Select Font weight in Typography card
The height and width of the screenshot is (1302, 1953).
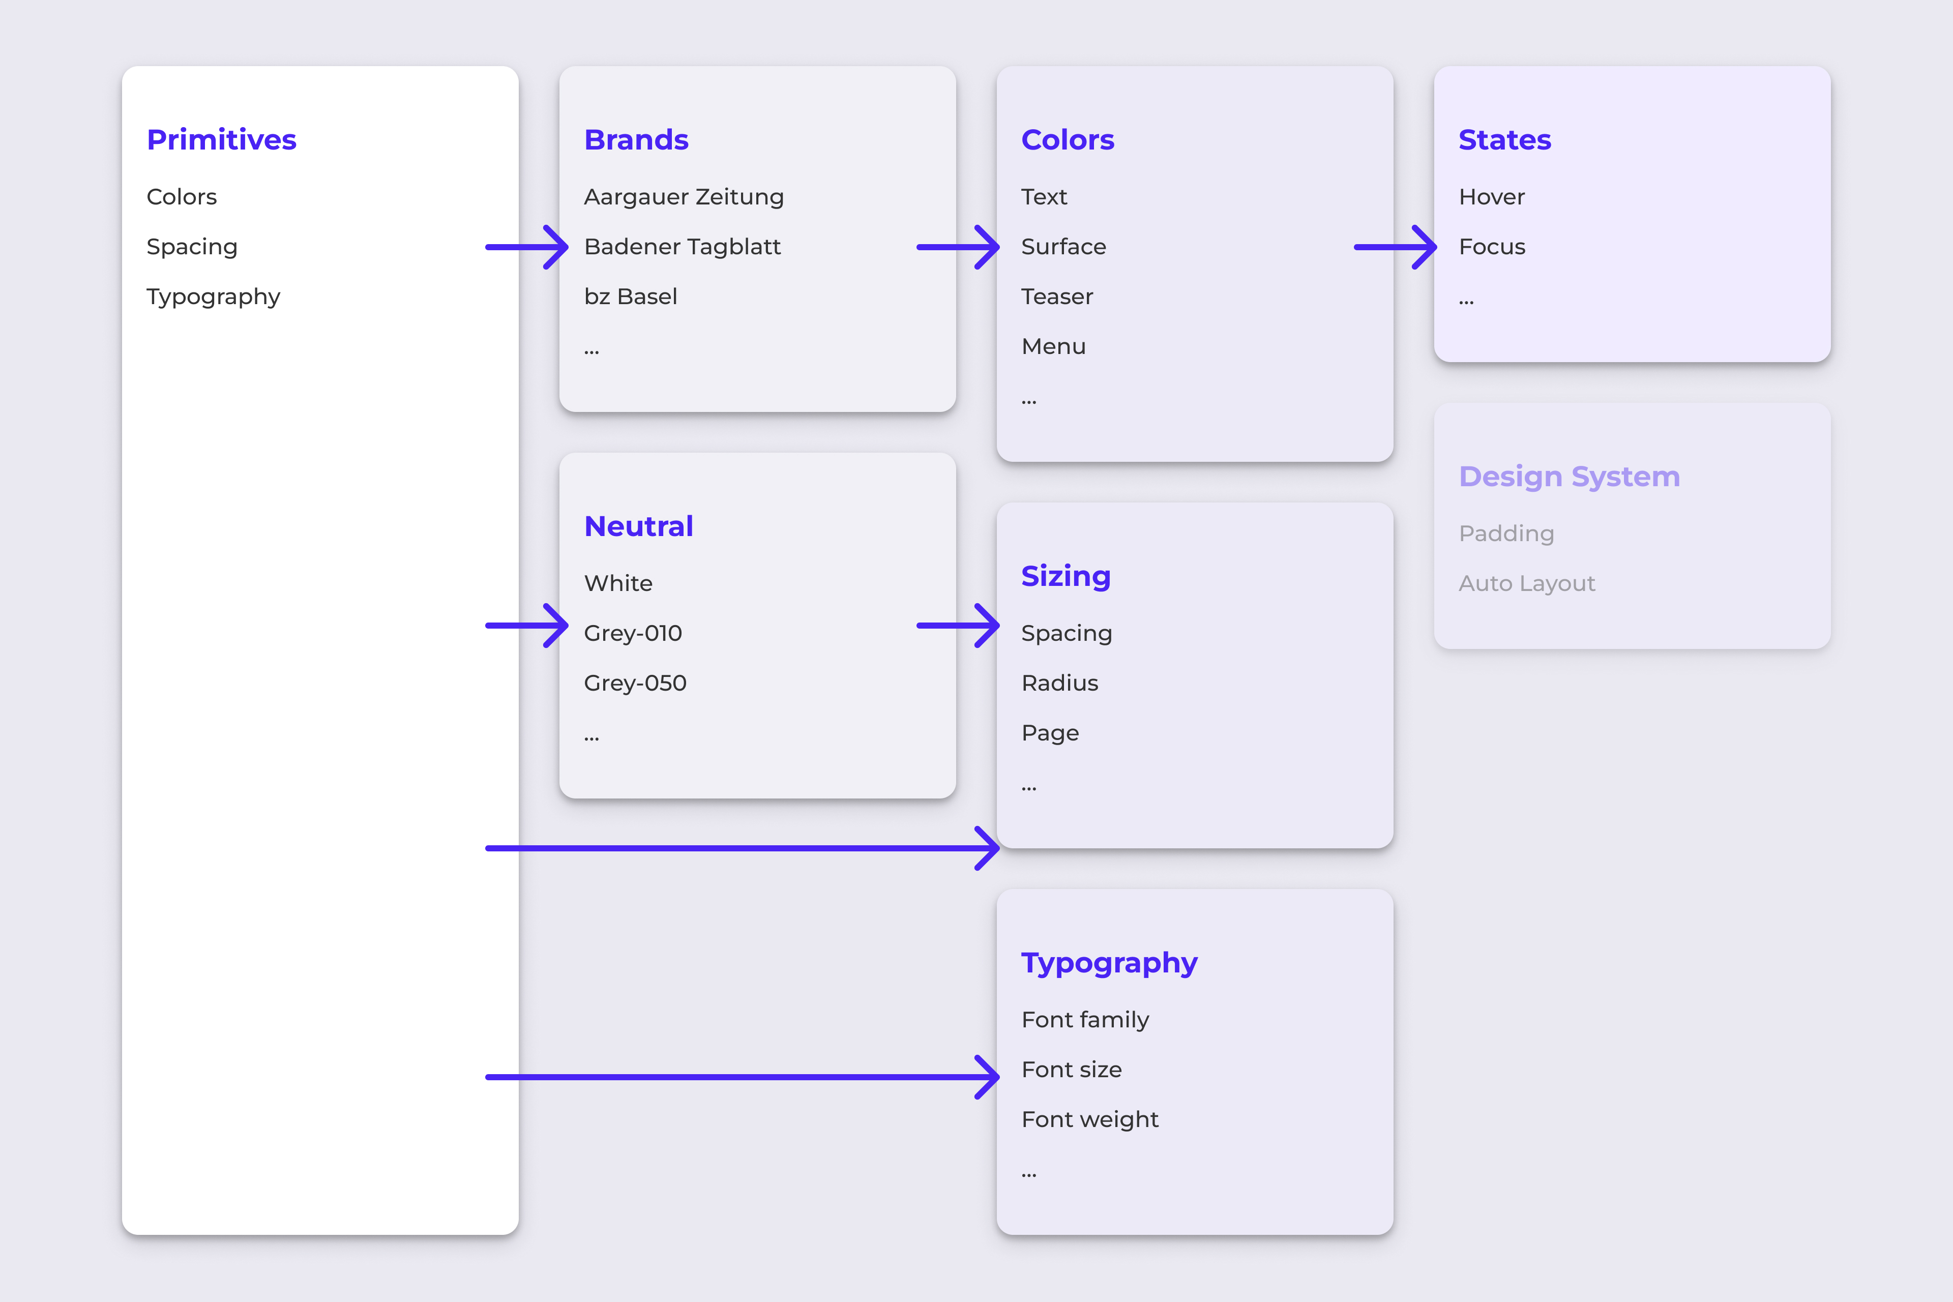1089,1119
